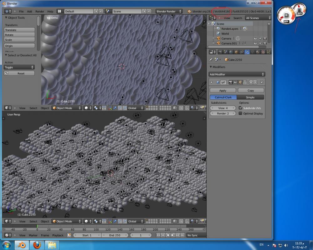Open the Object cube properties tab

(236, 52)
